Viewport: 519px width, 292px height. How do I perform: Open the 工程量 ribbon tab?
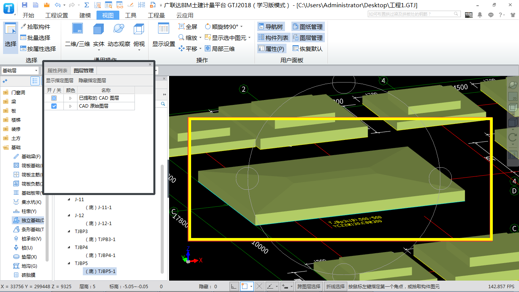point(157,15)
